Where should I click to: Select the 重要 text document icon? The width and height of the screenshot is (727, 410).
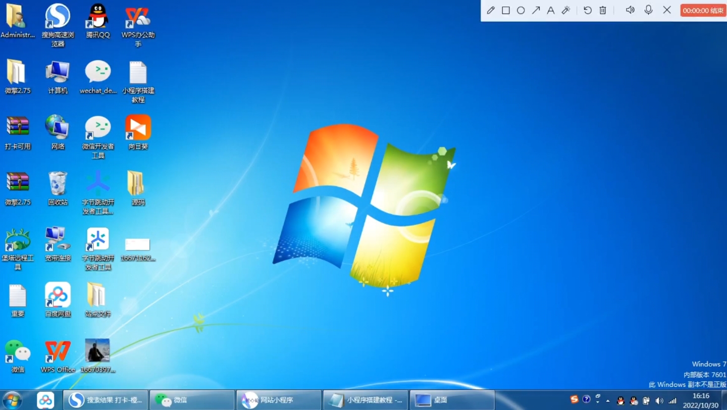(x=18, y=300)
